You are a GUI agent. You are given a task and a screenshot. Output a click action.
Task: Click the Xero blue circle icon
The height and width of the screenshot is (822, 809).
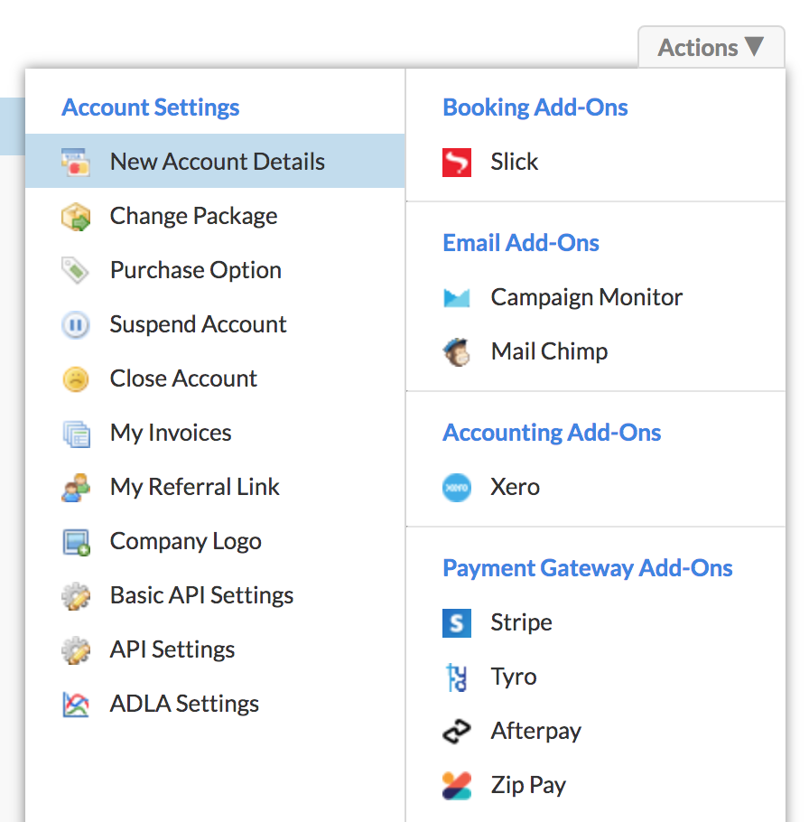(456, 488)
